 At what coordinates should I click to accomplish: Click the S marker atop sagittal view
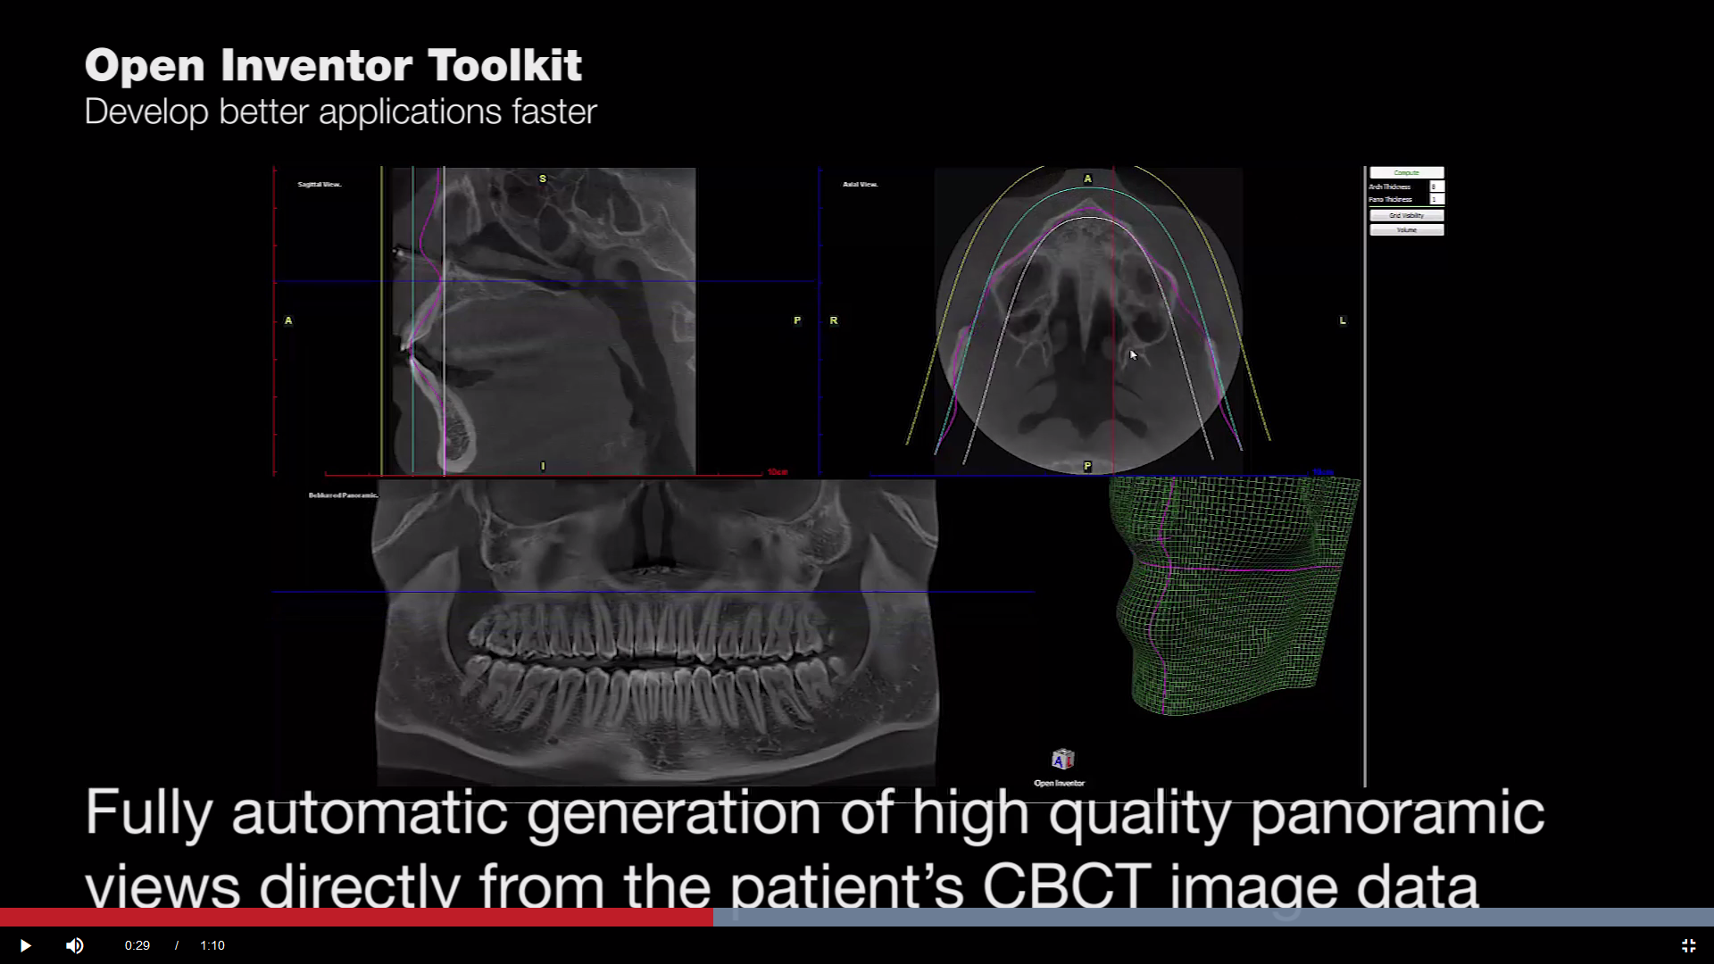point(543,179)
